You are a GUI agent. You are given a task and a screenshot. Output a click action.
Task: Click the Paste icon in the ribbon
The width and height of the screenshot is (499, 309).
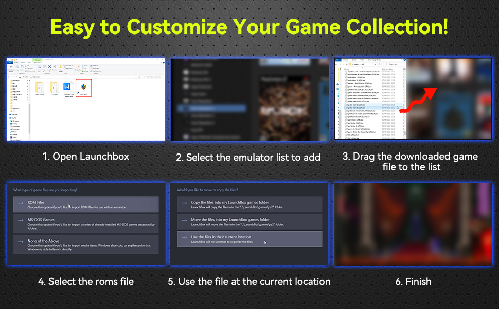(22, 68)
